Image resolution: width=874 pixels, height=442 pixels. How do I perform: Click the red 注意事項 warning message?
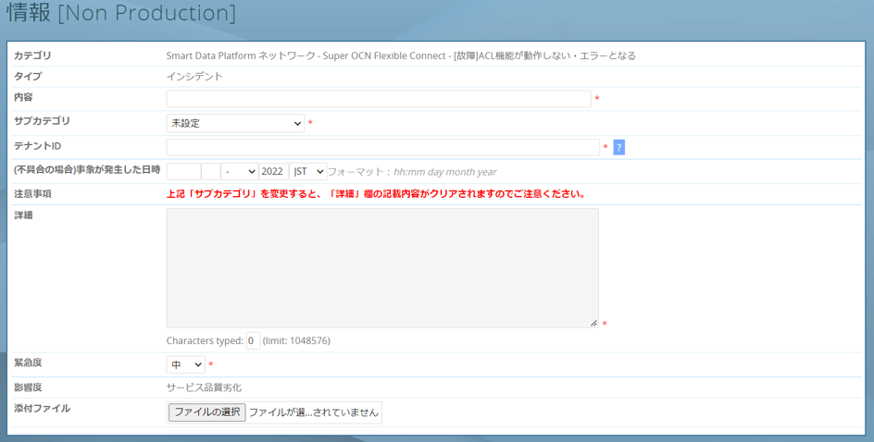(375, 194)
